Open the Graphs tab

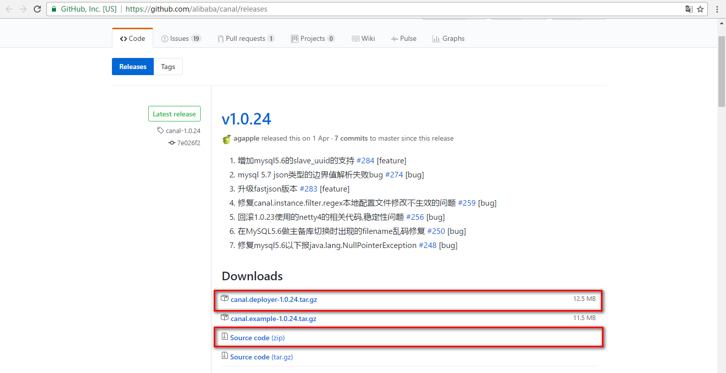(x=448, y=38)
